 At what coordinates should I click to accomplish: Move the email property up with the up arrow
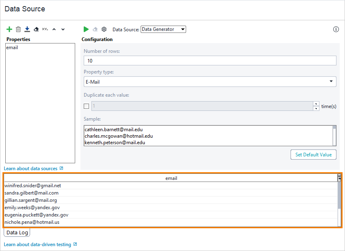click(x=54, y=29)
